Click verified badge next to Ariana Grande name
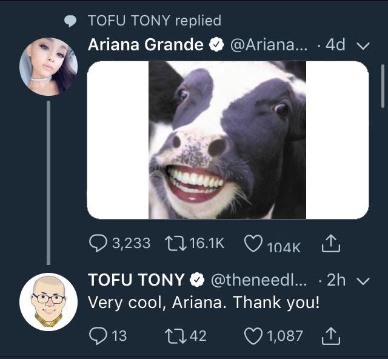Viewport: 388px width, 359px height. click(217, 45)
